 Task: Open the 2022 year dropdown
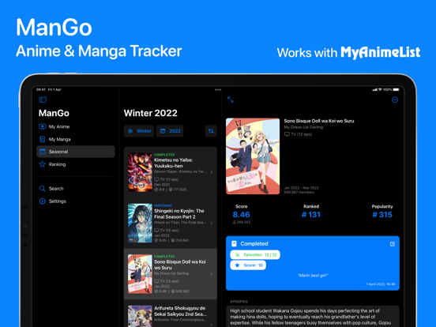(170, 131)
